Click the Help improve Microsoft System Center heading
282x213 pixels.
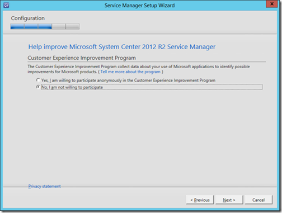(122, 47)
